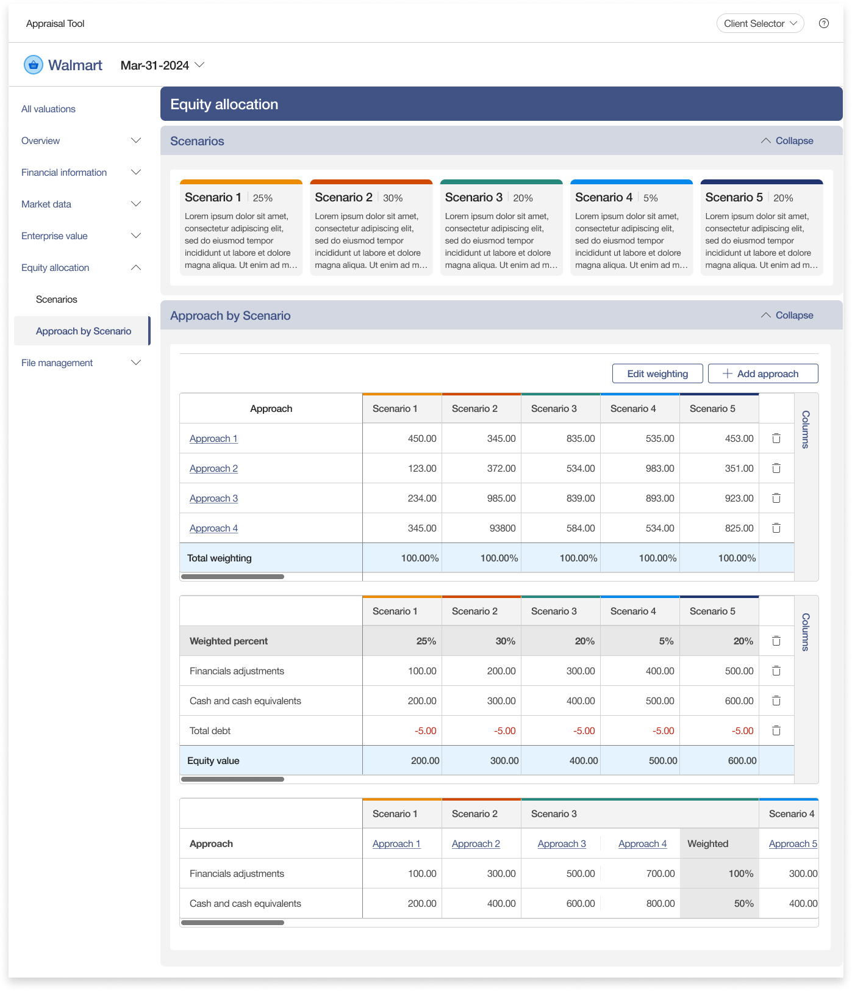Open Approach 5 link in bottom table
This screenshot has width=852, height=991.
tap(793, 843)
